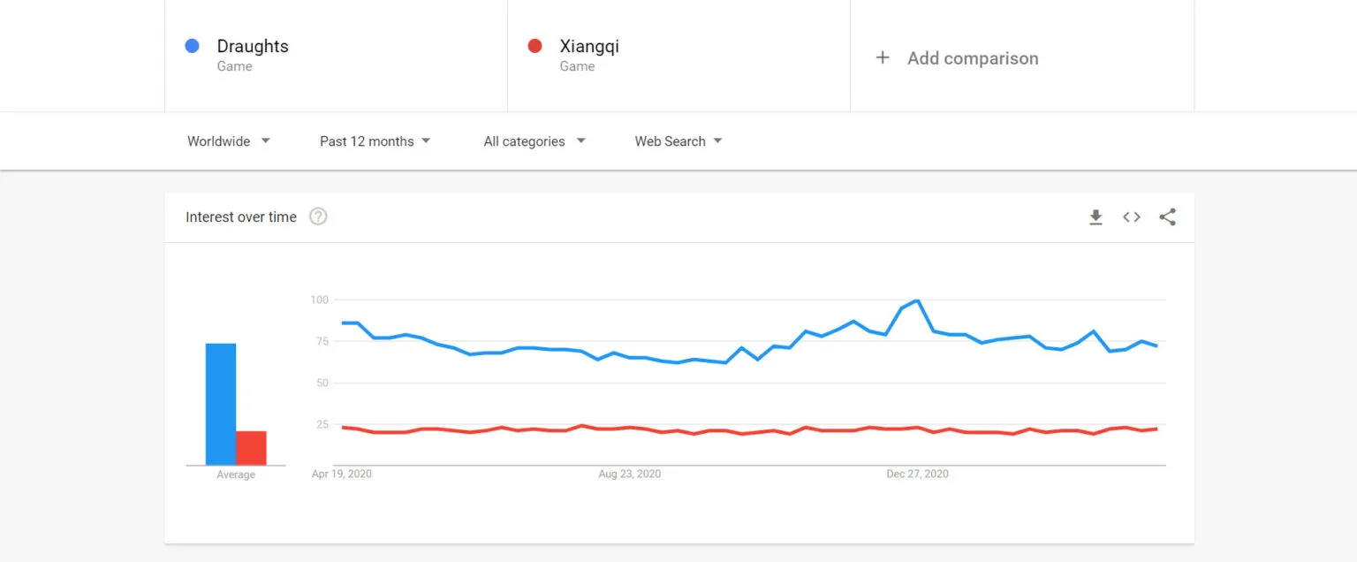Click the Interest over time heading
The image size is (1357, 562).
tap(240, 216)
